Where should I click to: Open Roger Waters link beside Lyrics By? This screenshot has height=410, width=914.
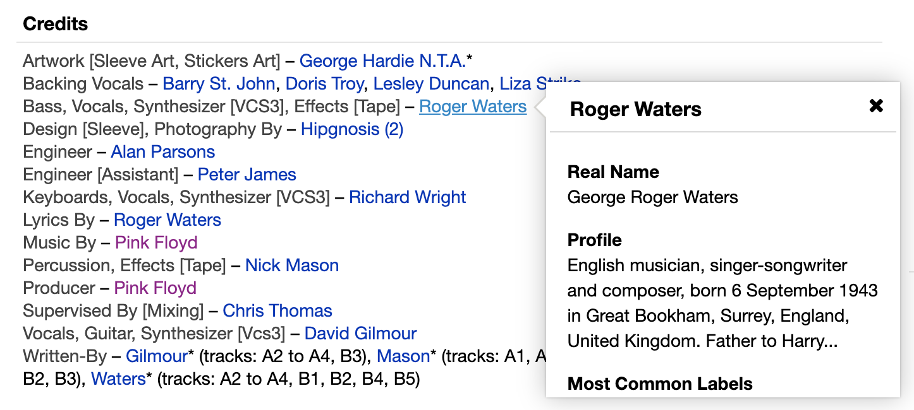[x=167, y=220]
